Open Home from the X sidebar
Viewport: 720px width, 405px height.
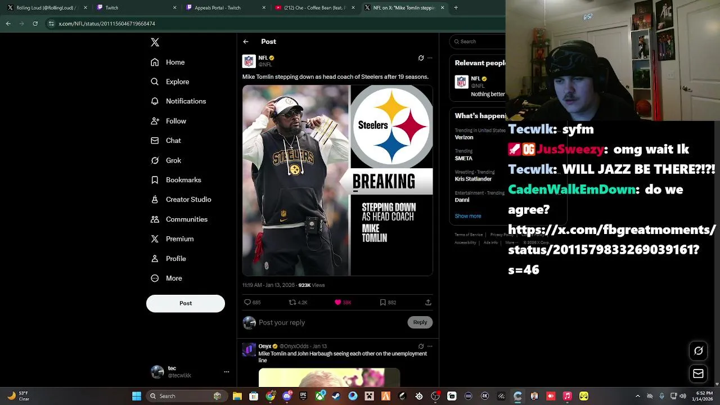click(168, 62)
